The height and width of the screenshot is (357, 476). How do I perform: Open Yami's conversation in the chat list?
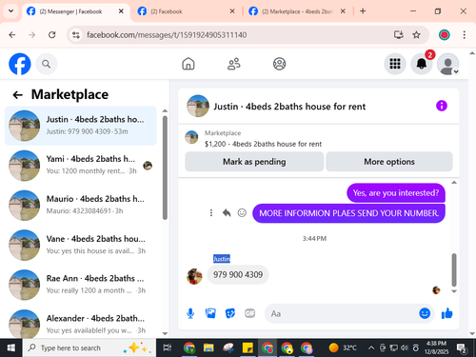tap(81, 165)
